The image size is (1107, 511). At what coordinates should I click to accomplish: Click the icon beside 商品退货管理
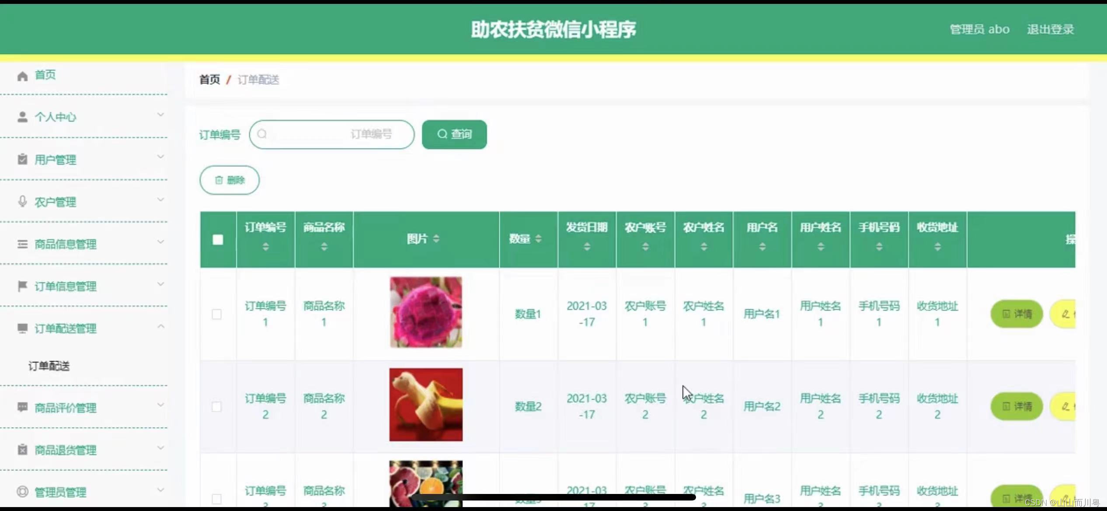pyautogui.click(x=22, y=449)
